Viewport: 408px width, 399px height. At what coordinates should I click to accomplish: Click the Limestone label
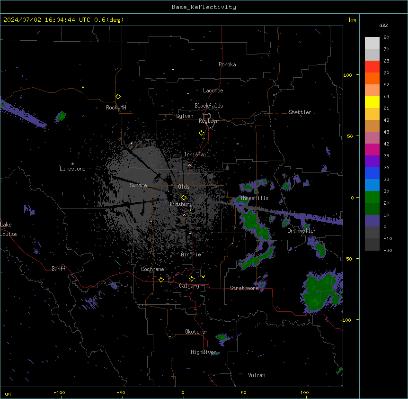(72, 169)
